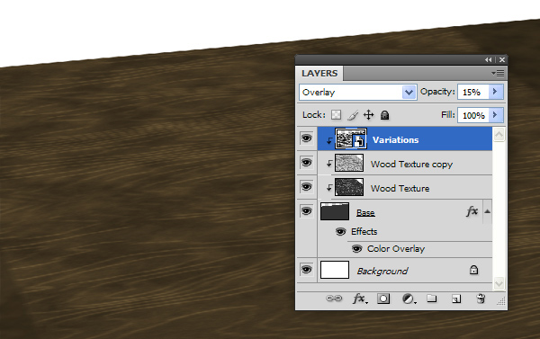Delete layer with trash icon
The image size is (540, 339).
481,299
